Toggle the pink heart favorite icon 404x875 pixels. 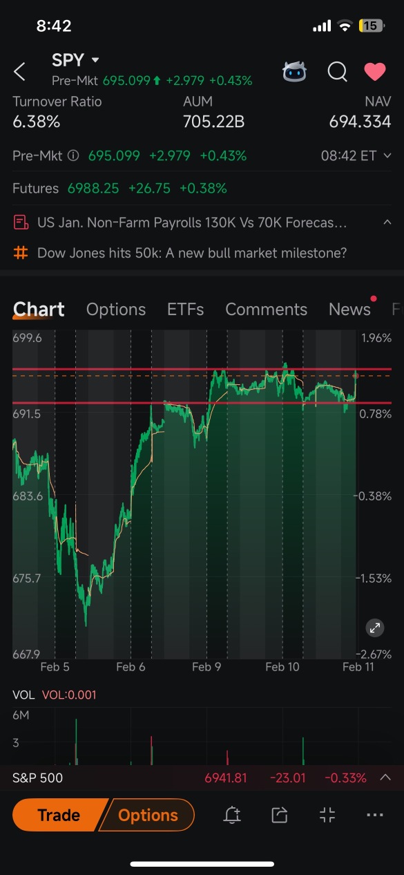coord(375,71)
